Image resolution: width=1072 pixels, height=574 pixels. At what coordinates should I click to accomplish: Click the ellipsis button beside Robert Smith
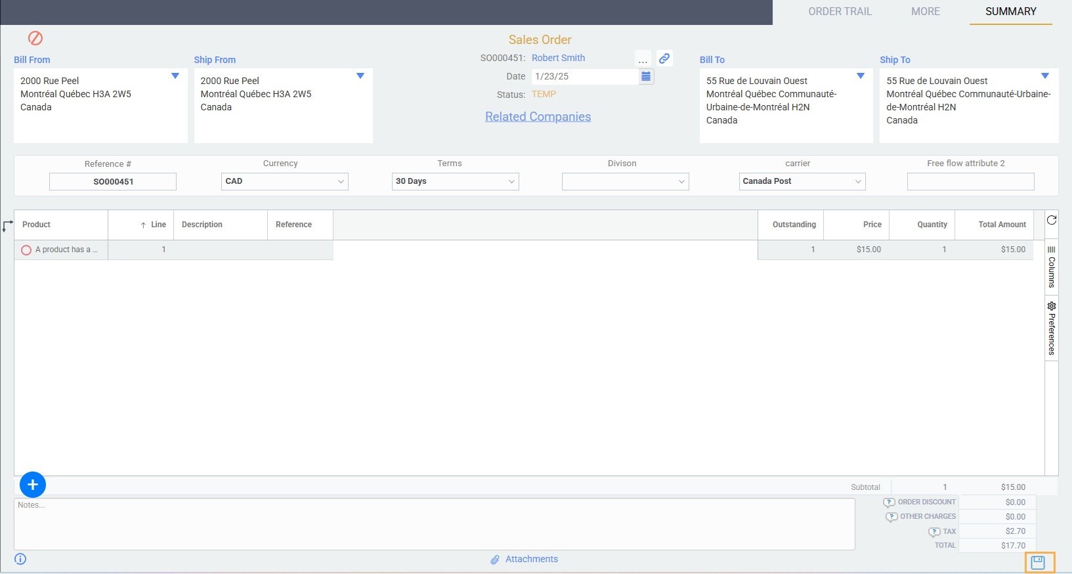pos(643,59)
